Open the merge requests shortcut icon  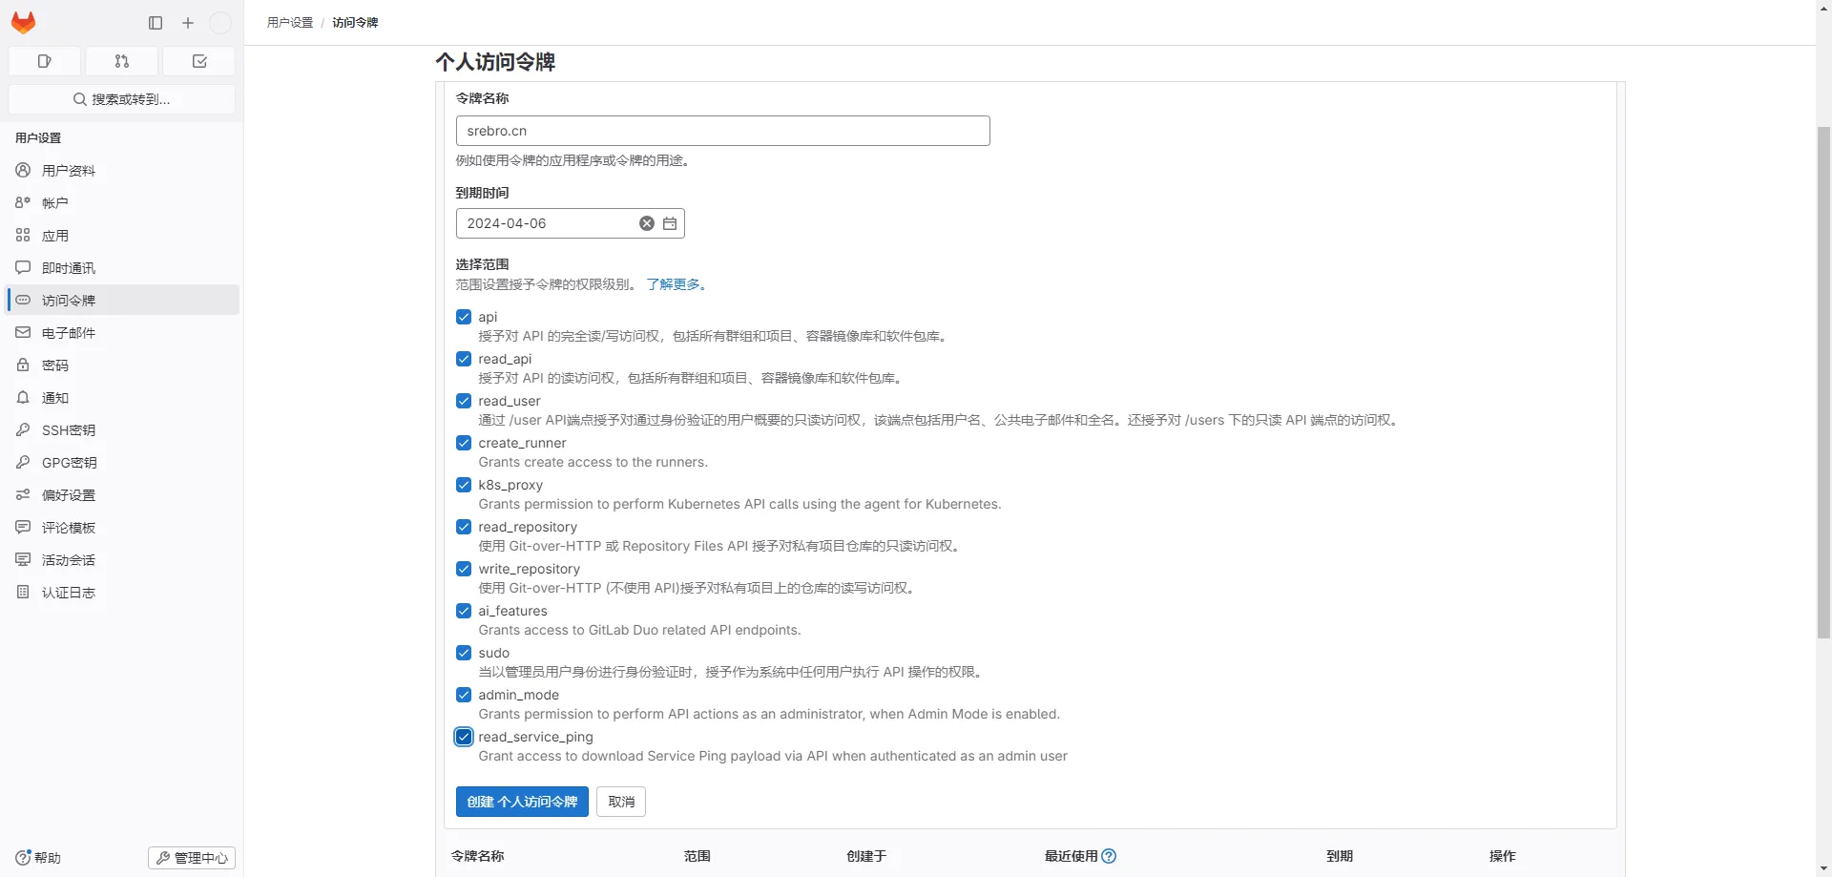(121, 61)
